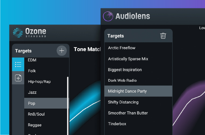The image size is (205, 135).
Task: Pick Dark Web Radio target
Action: point(122,80)
